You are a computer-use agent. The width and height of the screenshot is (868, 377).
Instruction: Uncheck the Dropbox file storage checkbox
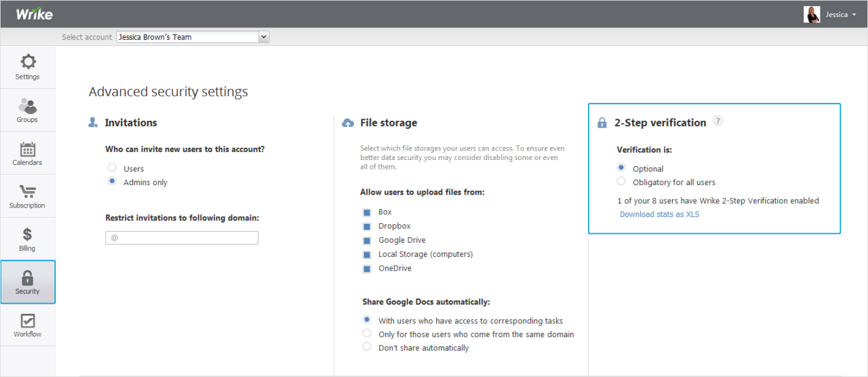pyautogui.click(x=366, y=226)
